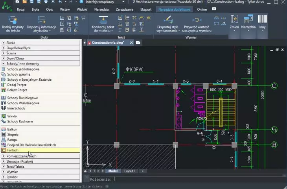Open the Inny barcode tool group

(x=262, y=23)
